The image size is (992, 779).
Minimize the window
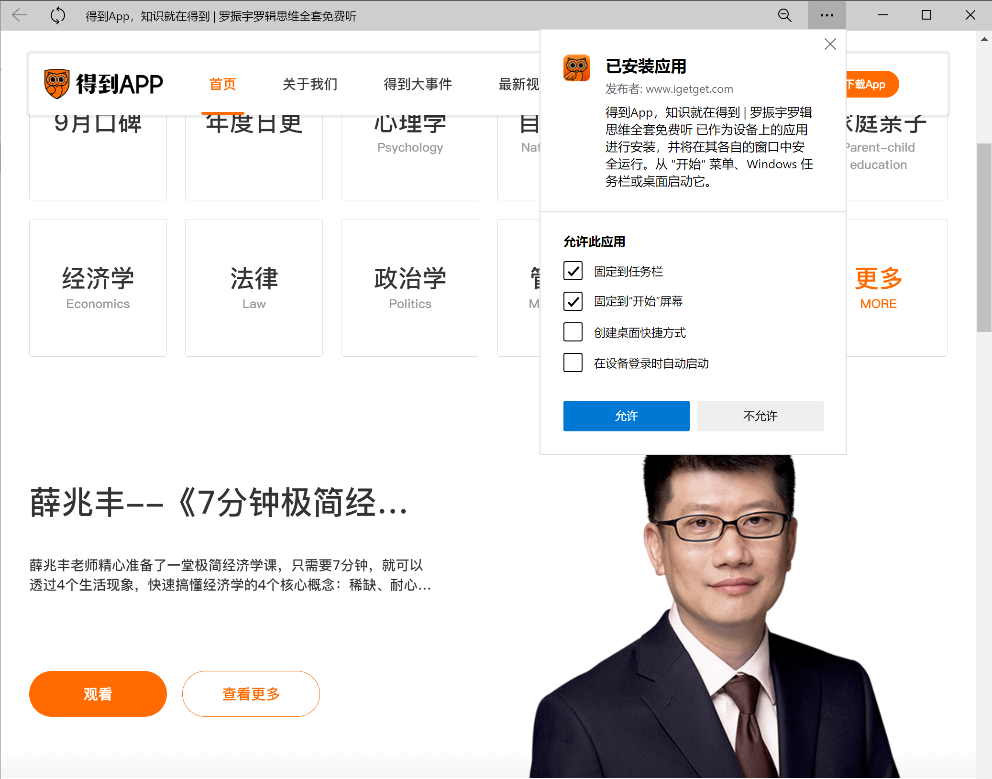[x=882, y=15]
